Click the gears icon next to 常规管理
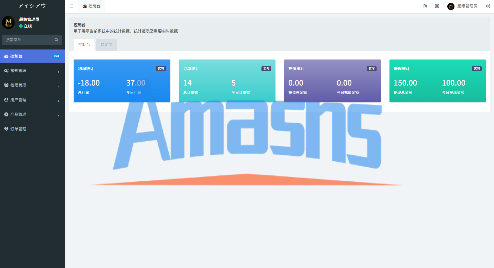This screenshot has width=494, height=268. [6, 71]
